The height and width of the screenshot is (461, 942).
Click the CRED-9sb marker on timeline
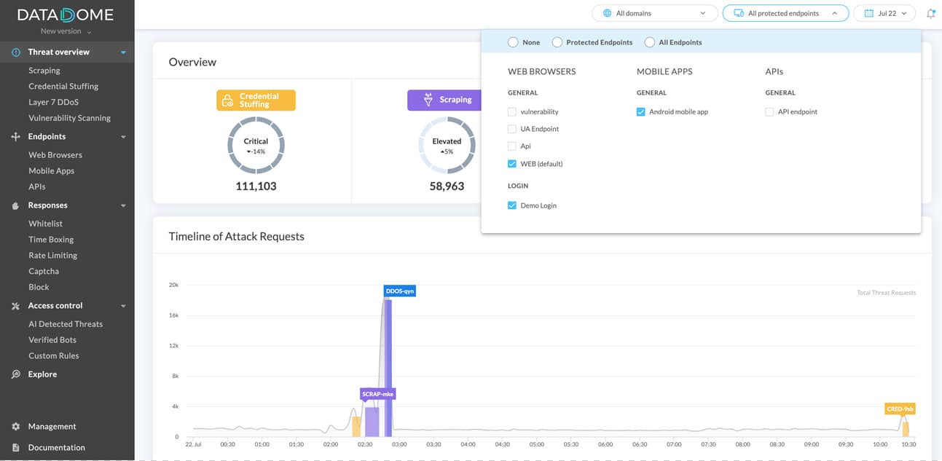(x=900, y=409)
